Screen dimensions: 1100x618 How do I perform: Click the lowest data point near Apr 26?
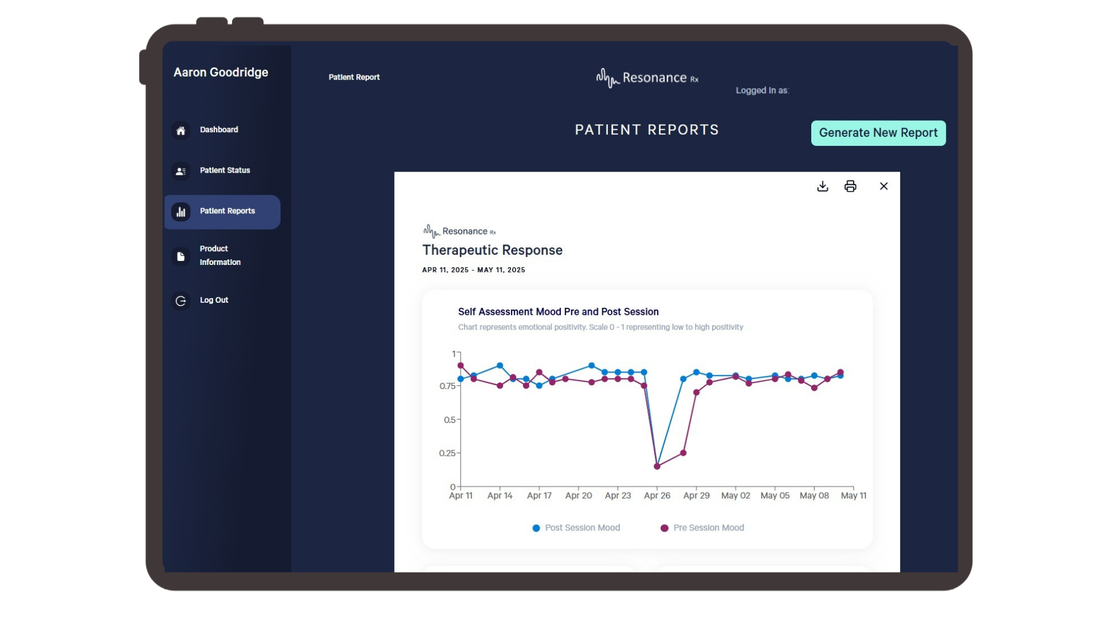click(x=657, y=466)
